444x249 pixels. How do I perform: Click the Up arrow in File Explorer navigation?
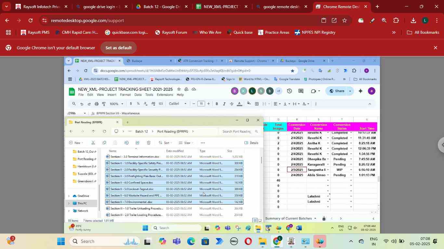click(x=93, y=131)
